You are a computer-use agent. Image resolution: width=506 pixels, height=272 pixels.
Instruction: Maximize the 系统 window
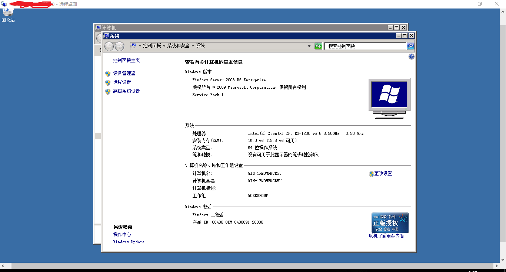coord(405,36)
